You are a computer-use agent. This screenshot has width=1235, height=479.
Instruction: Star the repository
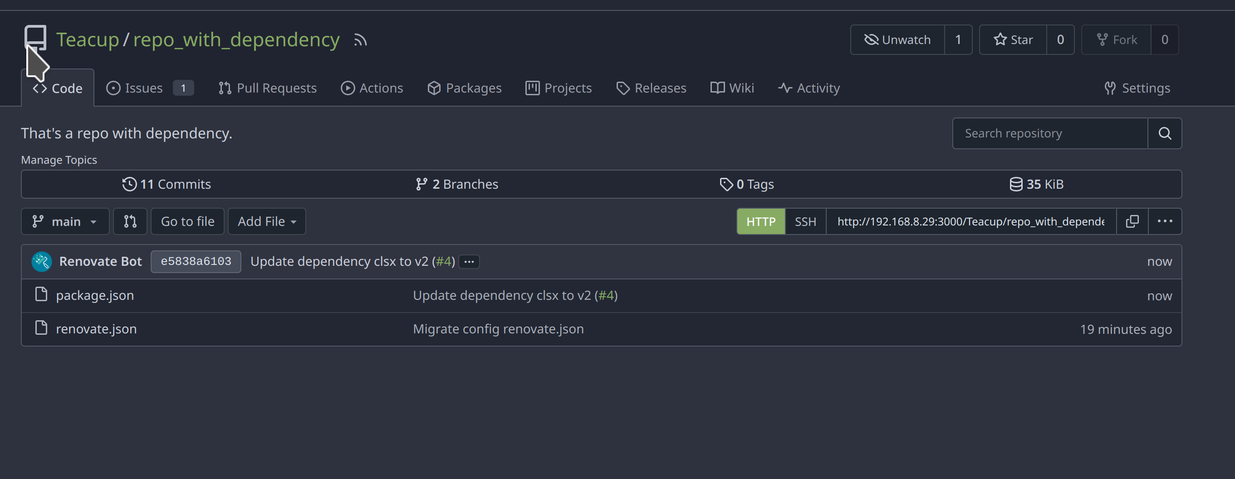pos(1013,40)
